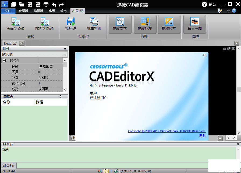Image resolution: width=241 pixels, height=173 pixels.
Task: Go to previous layout arrow
Action: pos(228,138)
